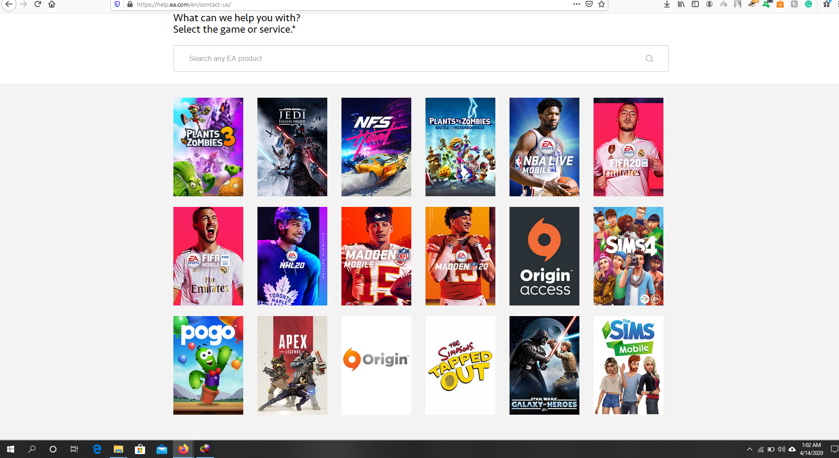Click the cloud upload tray icon
This screenshot has width=839, height=458.
(x=792, y=449)
